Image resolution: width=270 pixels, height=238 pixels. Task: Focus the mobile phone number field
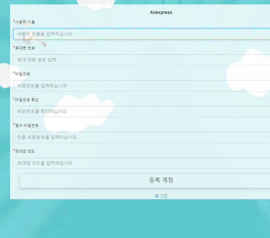[x=141, y=60]
